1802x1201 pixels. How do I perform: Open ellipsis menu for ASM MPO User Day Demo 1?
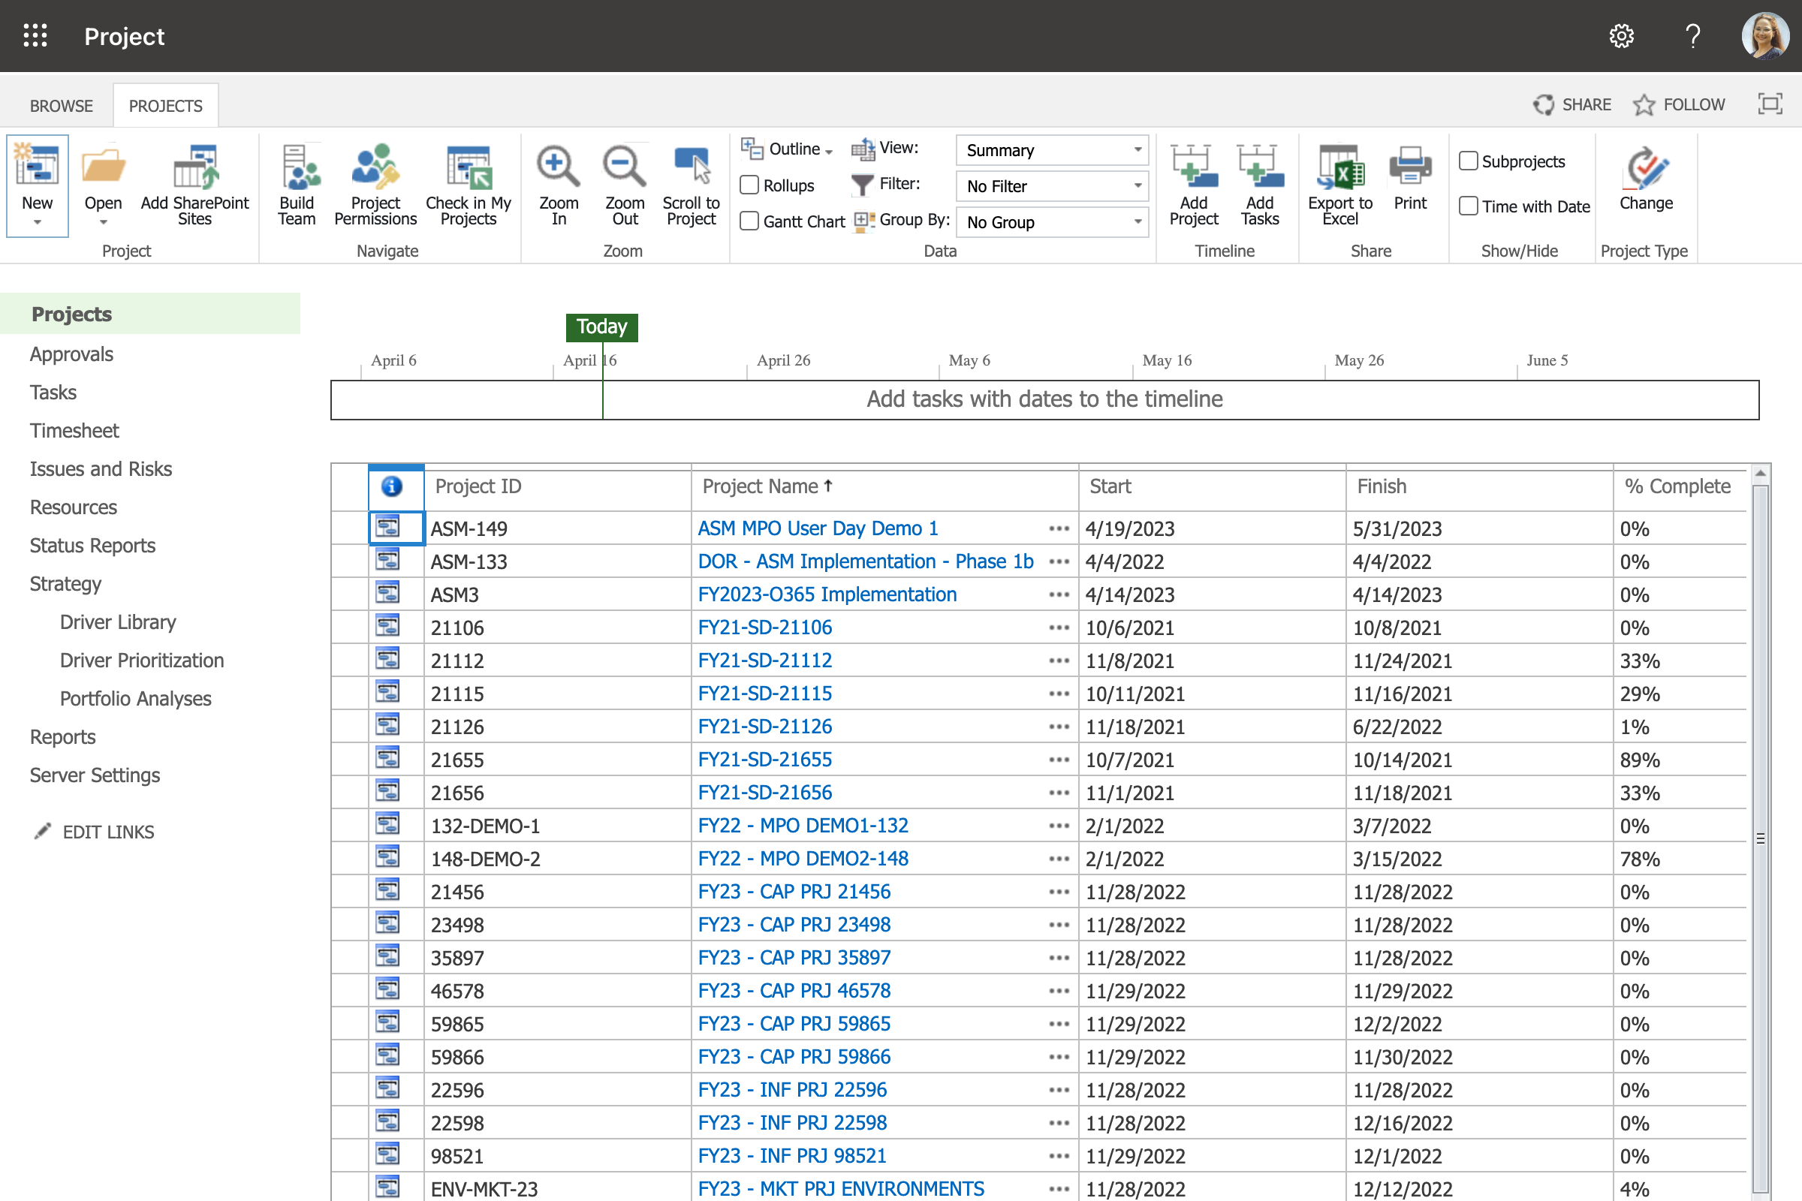click(1059, 528)
